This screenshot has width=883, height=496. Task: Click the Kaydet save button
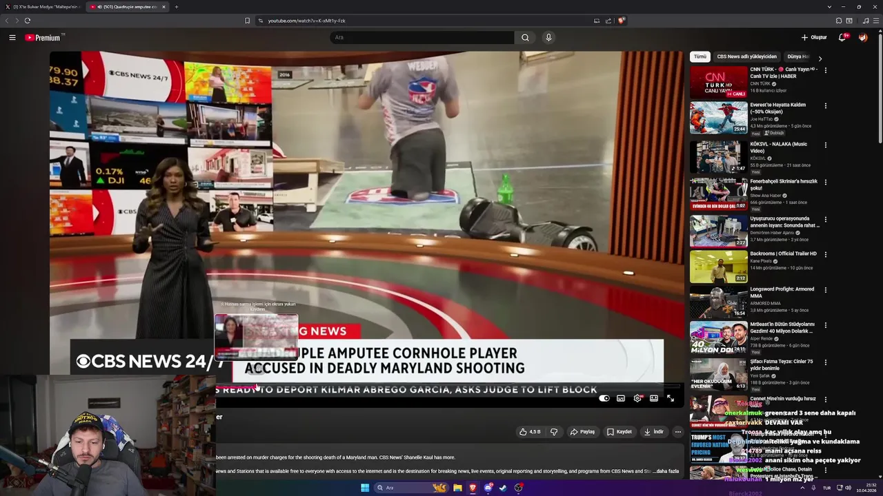[619, 432]
